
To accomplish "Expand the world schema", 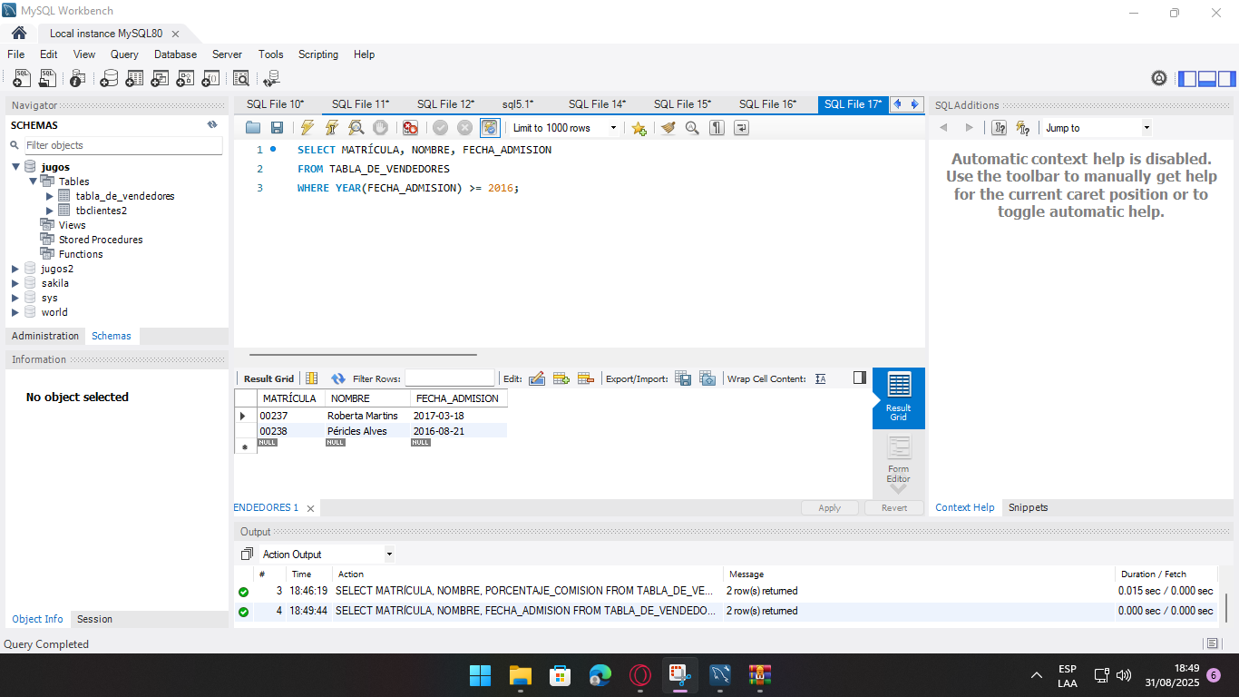I will 15,312.
